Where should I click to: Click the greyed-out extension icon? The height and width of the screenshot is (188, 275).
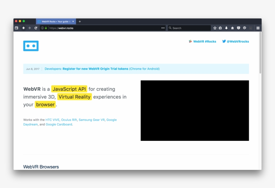coord(251,28)
